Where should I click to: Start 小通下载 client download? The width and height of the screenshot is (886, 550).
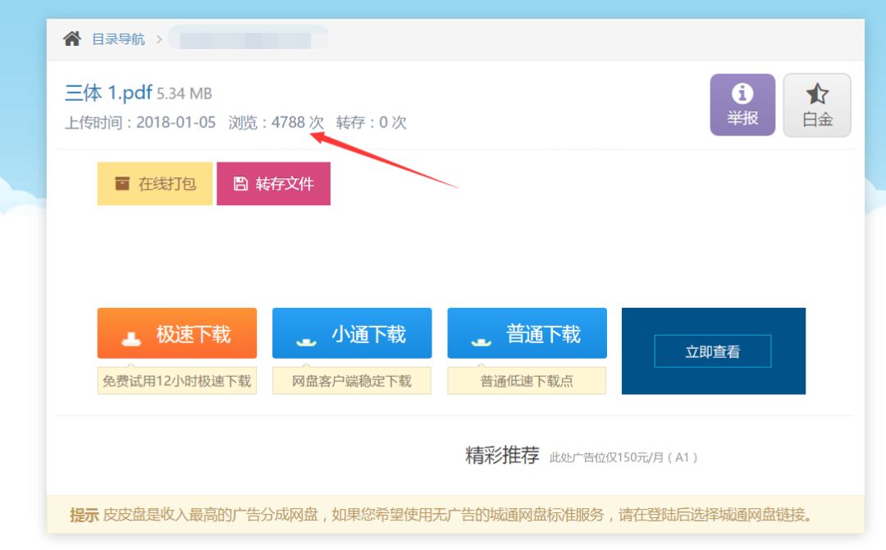click(352, 333)
